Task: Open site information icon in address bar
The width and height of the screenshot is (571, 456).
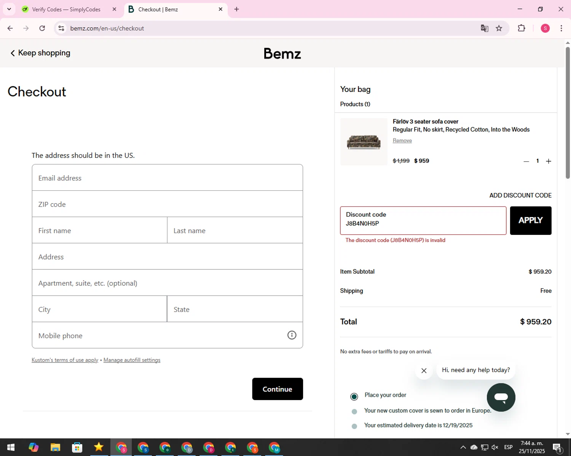Action: pyautogui.click(x=61, y=28)
